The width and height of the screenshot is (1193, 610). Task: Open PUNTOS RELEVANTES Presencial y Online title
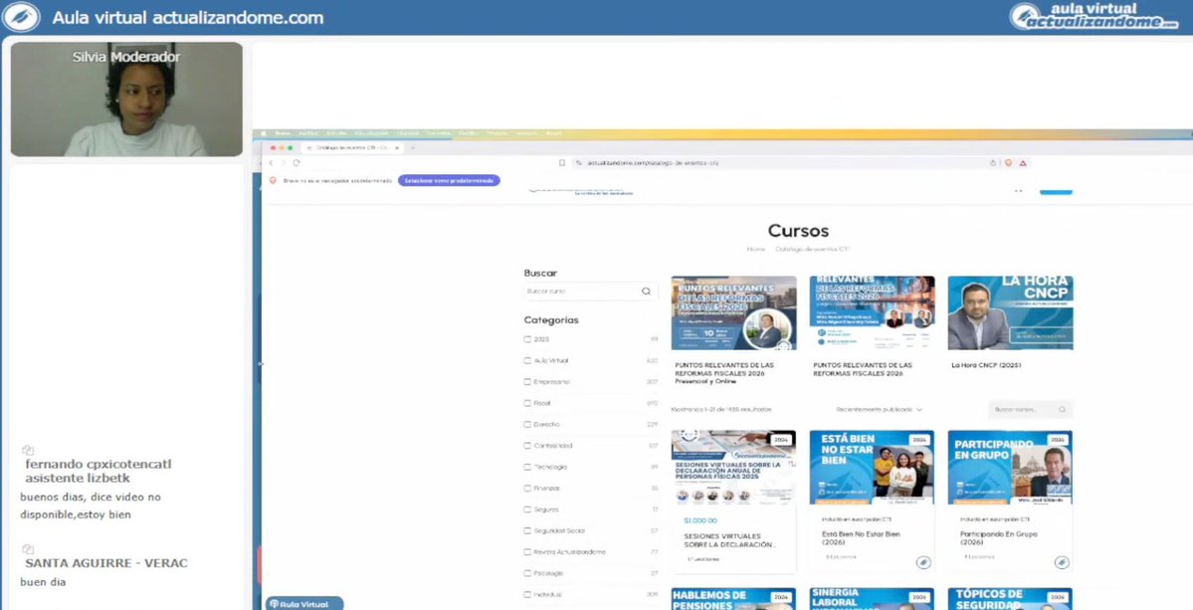[724, 373]
